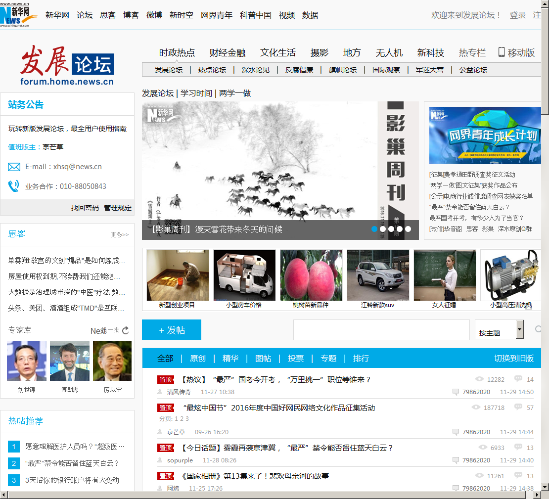Open the 影巢周刊 snow horses slide
This screenshot has height=499, width=549.
click(280, 171)
